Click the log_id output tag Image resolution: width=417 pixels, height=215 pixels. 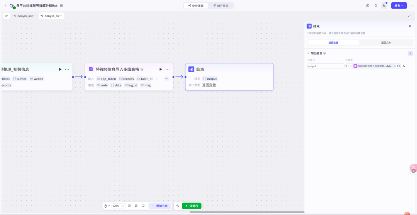[131, 85]
